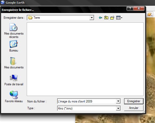Image resolution: width=155 pixels, height=123 pixels.
Task: Close the Enregistrer le fichier dialog
Action: (x=139, y=8)
